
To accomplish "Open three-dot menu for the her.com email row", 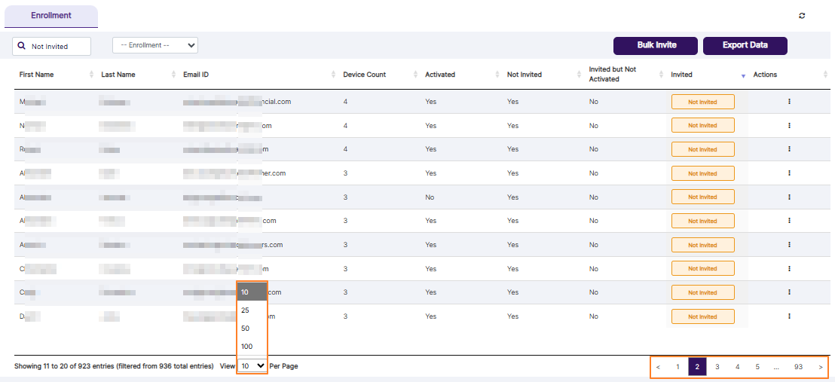I will (x=789, y=173).
